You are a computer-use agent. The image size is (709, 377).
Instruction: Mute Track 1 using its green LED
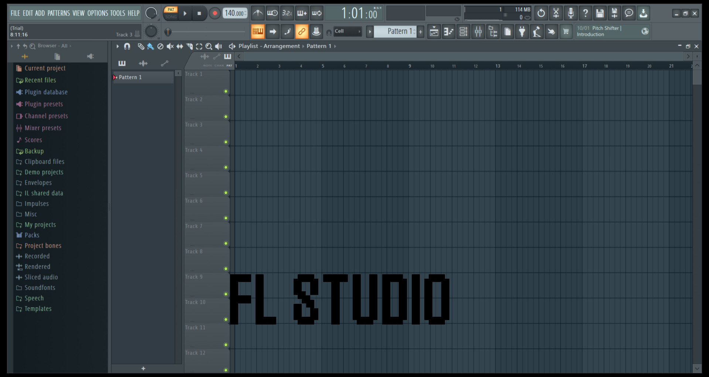[x=226, y=91]
